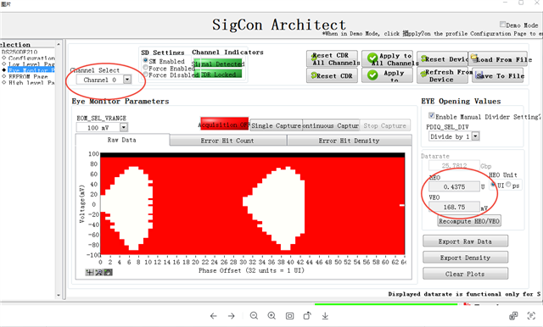Click sidebar scrollbar up arrow
The width and height of the screenshot is (543, 327).
(59, 44)
